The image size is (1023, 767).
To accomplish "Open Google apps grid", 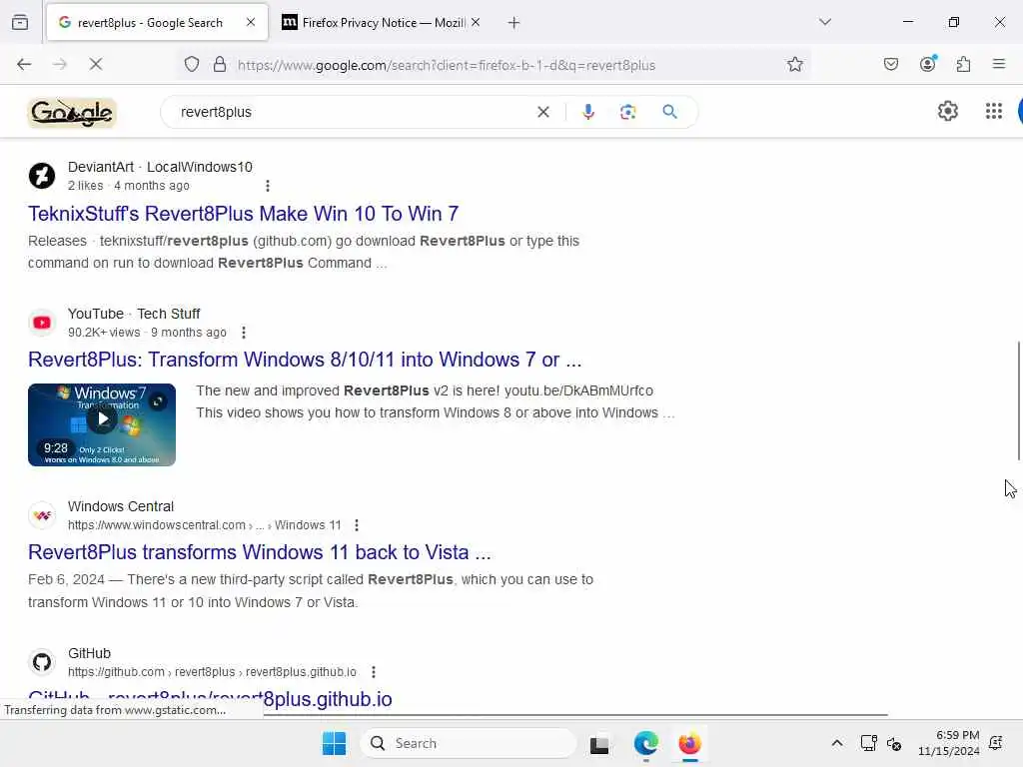I will coord(994,112).
